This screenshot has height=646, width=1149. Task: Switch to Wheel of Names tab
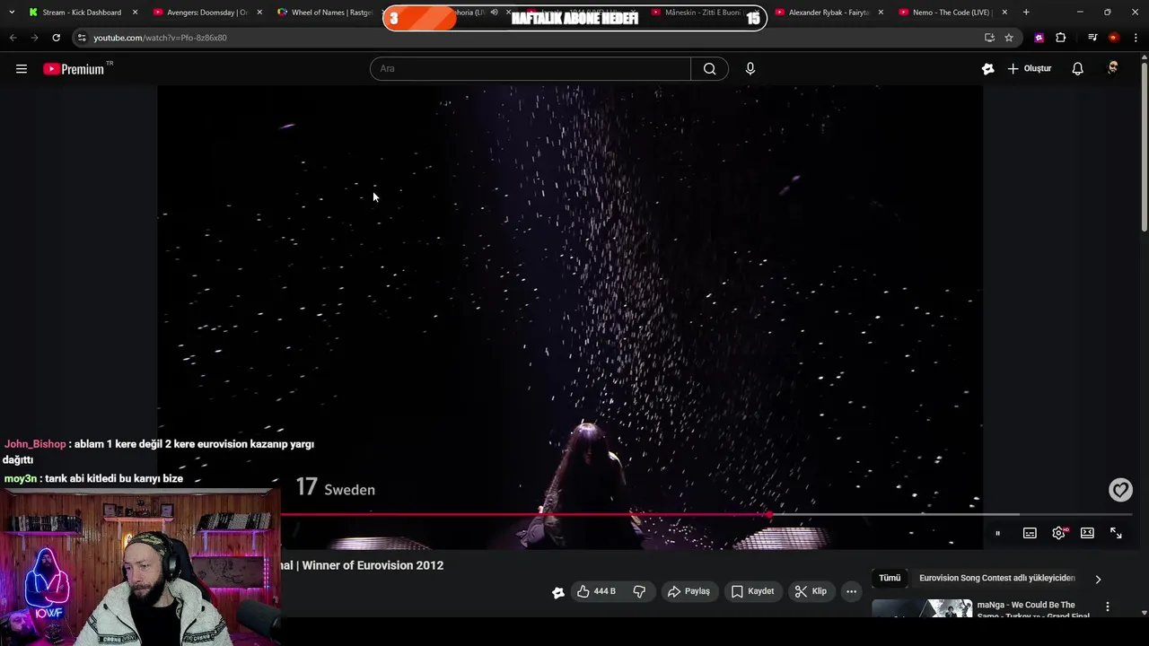coord(330,13)
